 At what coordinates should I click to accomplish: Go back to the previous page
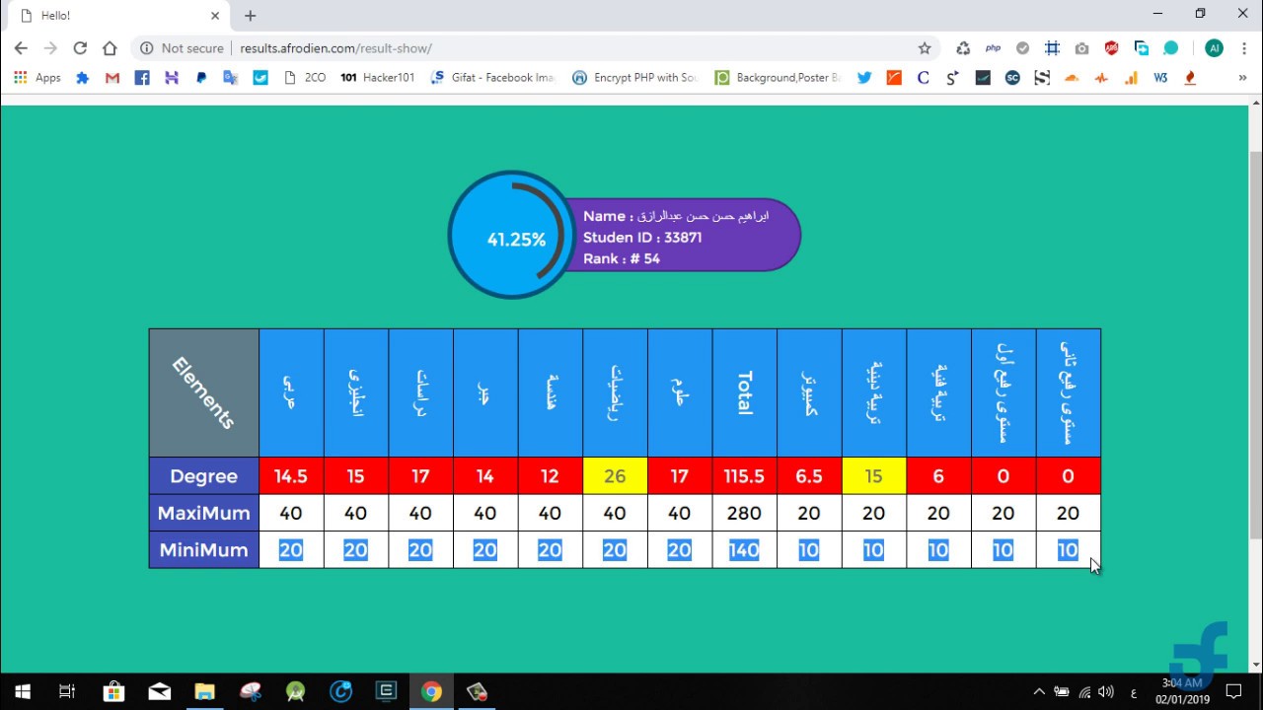click(x=21, y=47)
